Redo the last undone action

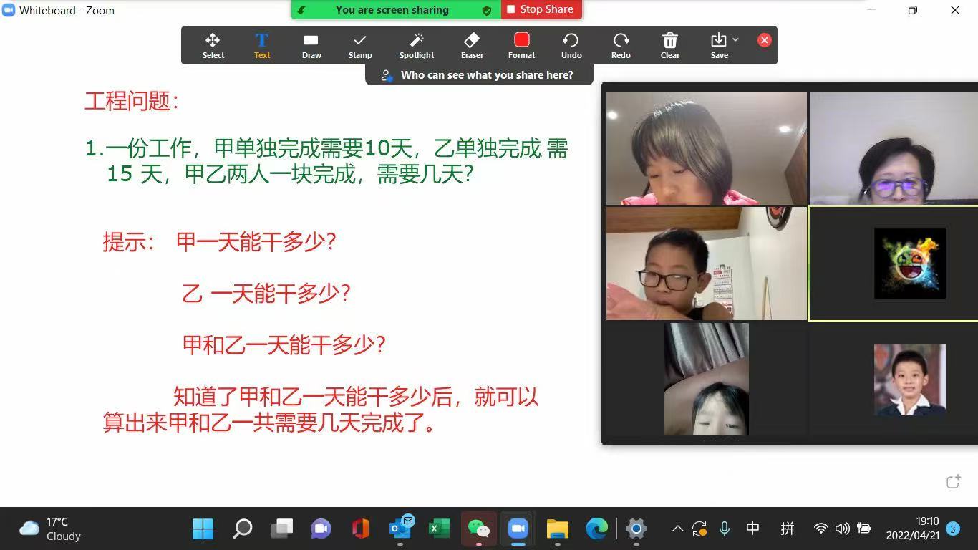(x=620, y=44)
